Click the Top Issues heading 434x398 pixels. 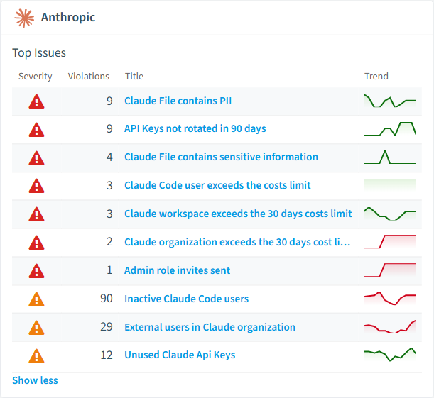point(39,52)
